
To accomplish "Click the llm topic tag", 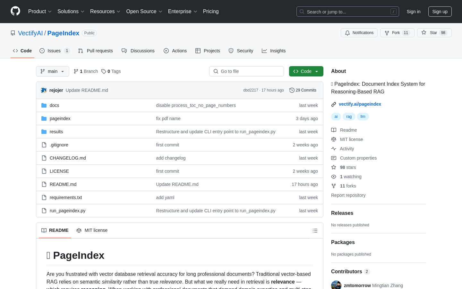I will pos(363,117).
